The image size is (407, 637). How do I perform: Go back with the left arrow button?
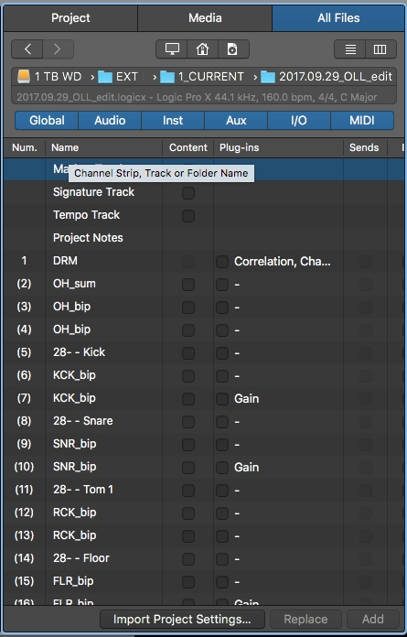pos(27,49)
